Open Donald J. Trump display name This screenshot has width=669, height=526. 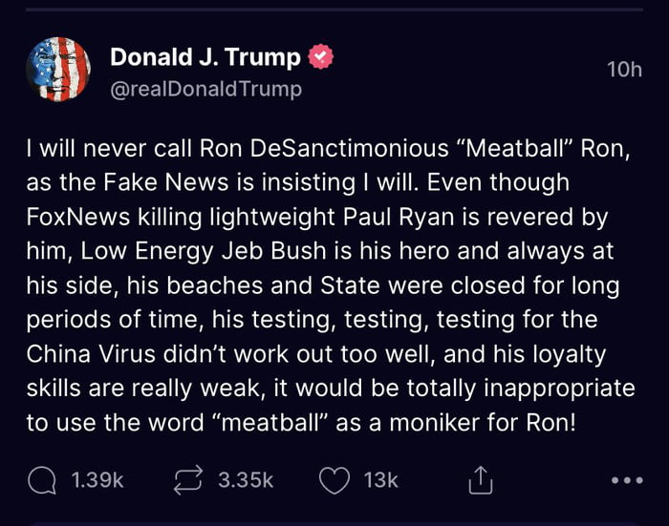tap(205, 56)
